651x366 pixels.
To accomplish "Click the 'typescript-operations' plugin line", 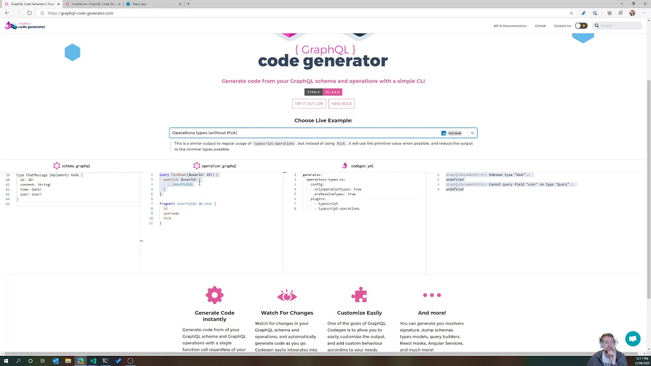I will pos(337,208).
